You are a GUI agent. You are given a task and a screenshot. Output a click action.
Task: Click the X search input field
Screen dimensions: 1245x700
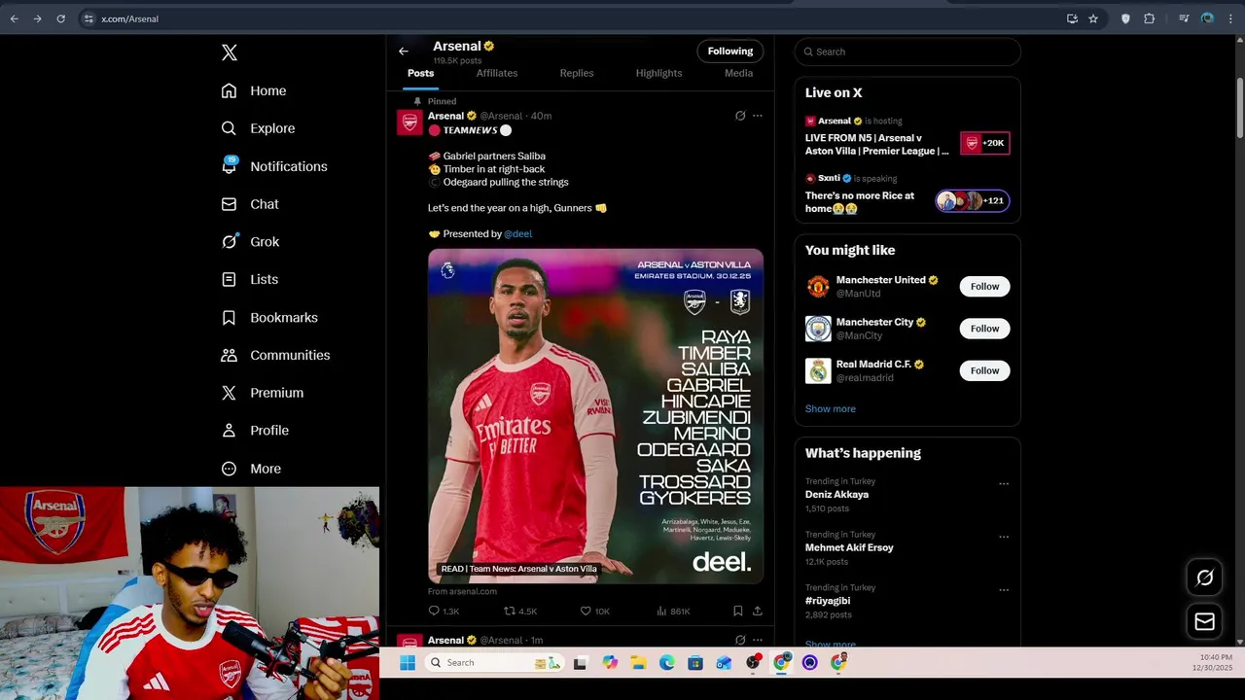click(907, 52)
